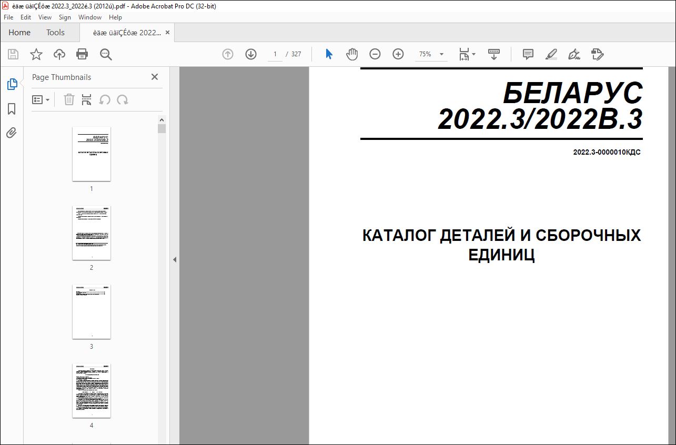676x445 pixels.
Task: Delete selected page trash icon
Action: pyautogui.click(x=69, y=100)
